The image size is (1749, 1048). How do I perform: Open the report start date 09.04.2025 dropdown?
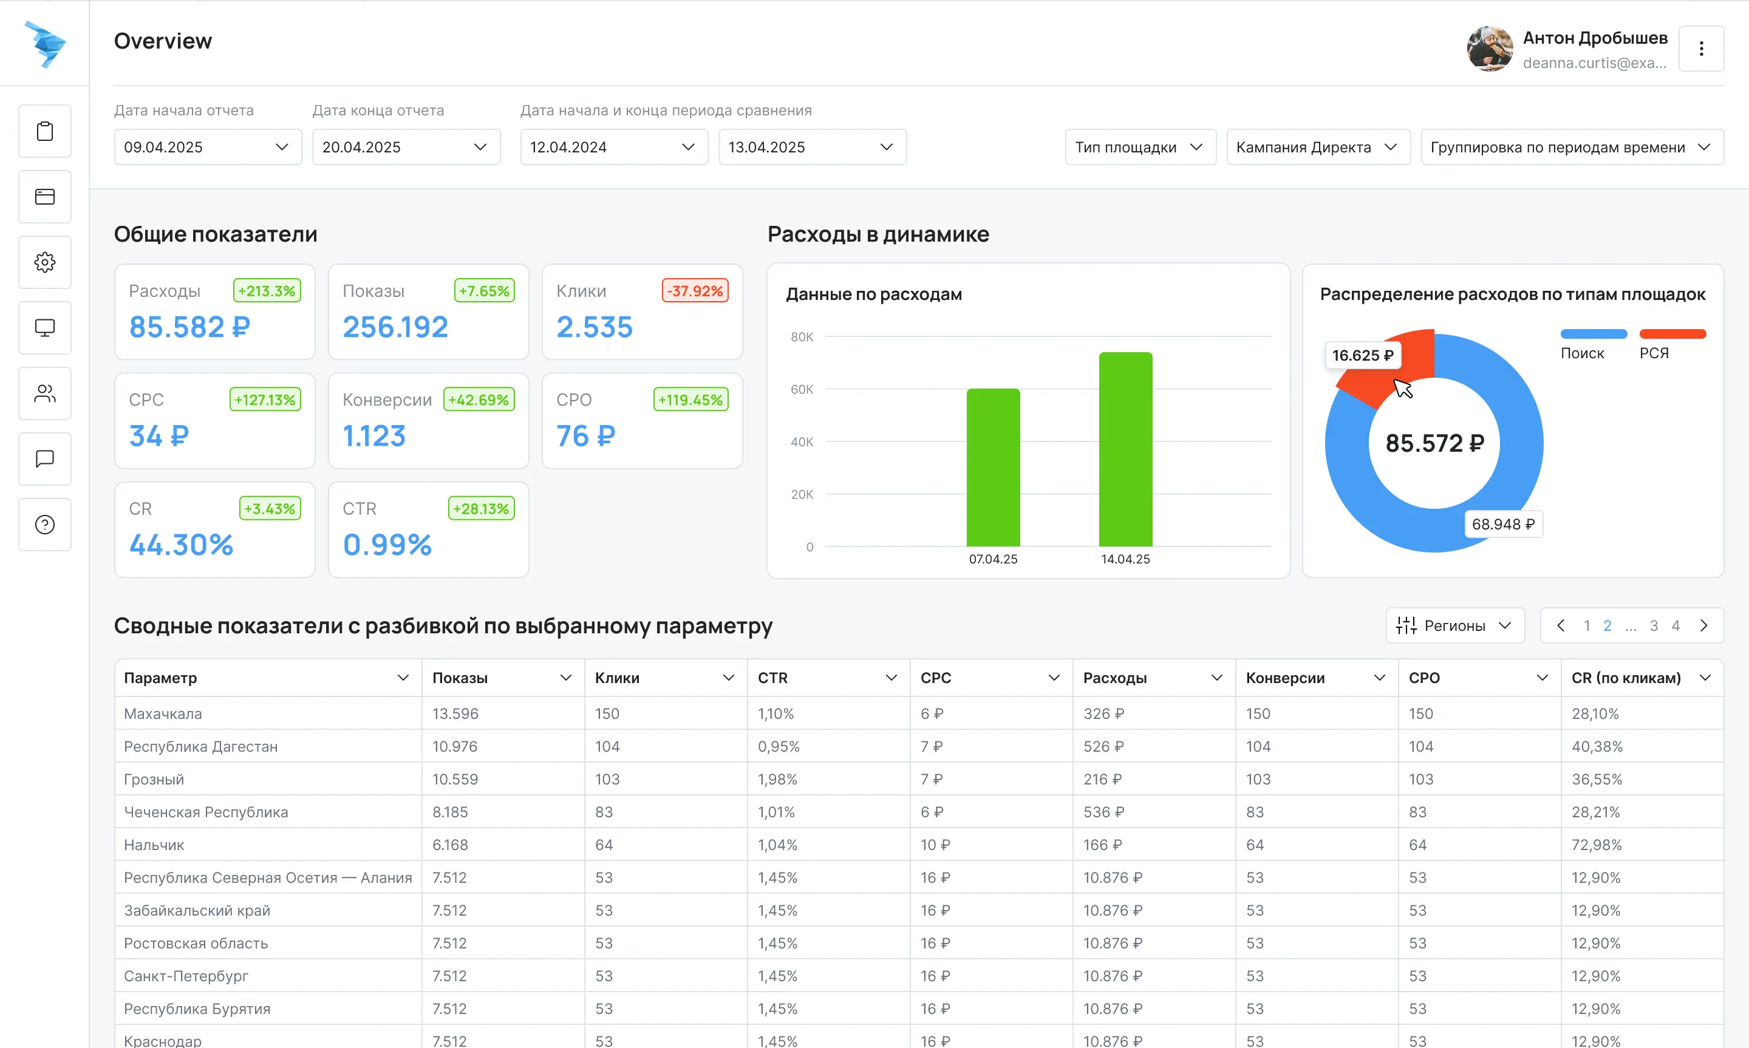208,147
